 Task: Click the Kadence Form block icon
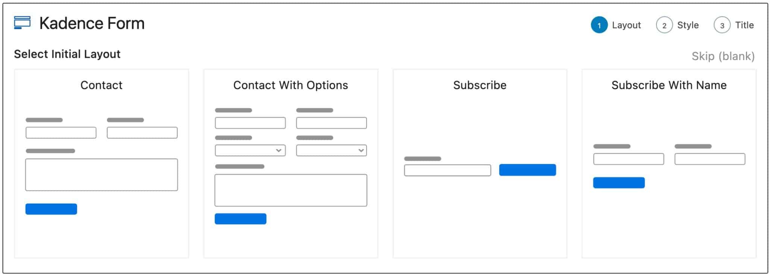pos(22,23)
